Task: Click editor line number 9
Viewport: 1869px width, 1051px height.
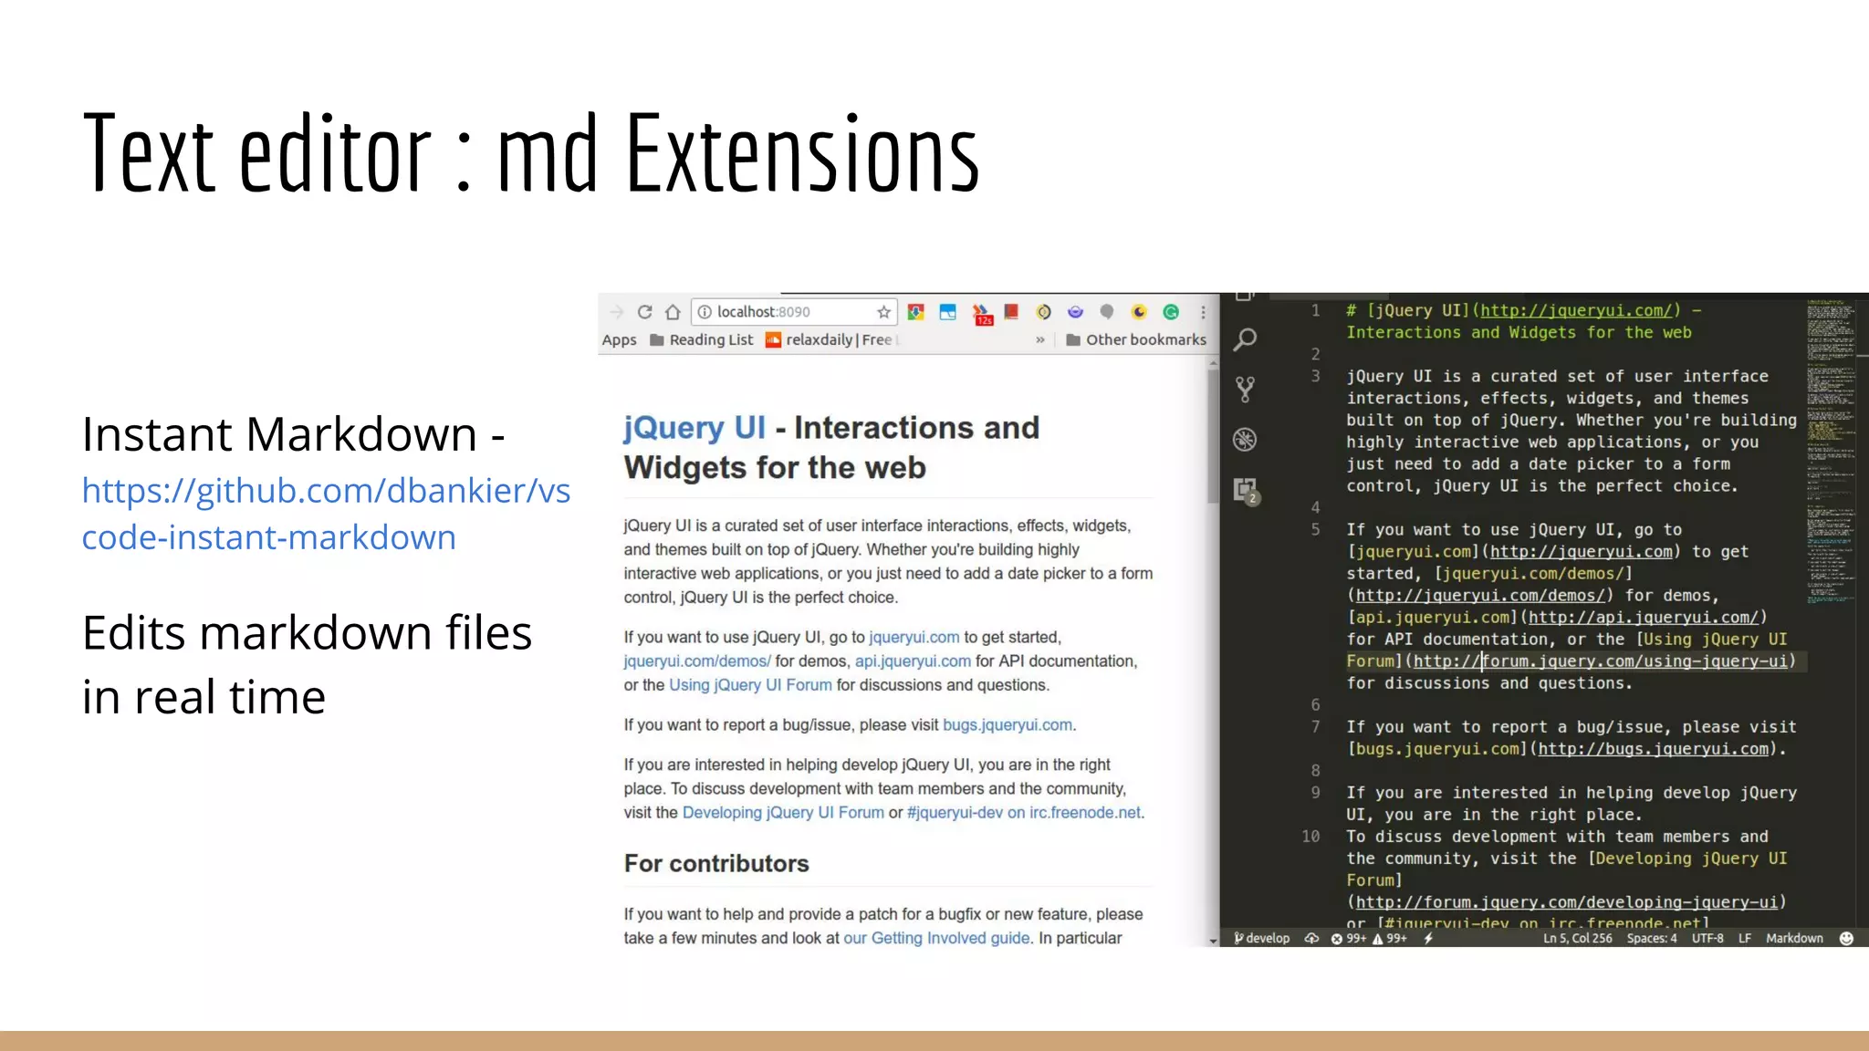Action: pyautogui.click(x=1315, y=792)
